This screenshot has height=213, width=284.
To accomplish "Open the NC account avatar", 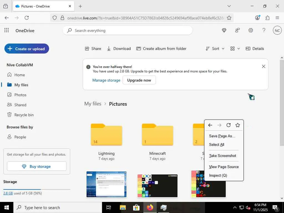I will point(277,31).
